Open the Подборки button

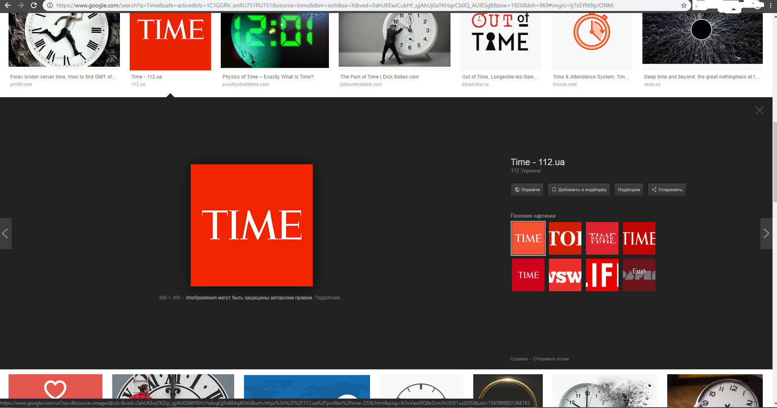pyautogui.click(x=629, y=190)
